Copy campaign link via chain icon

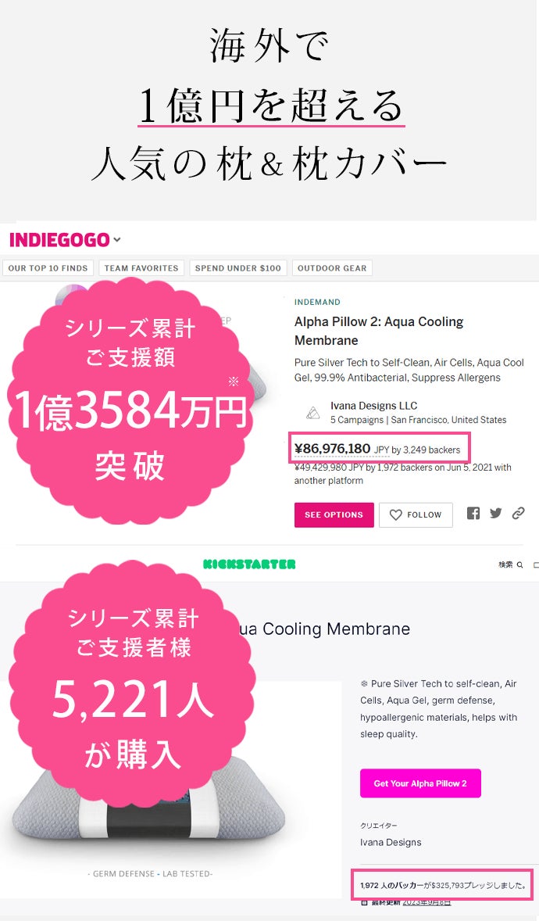tap(518, 514)
